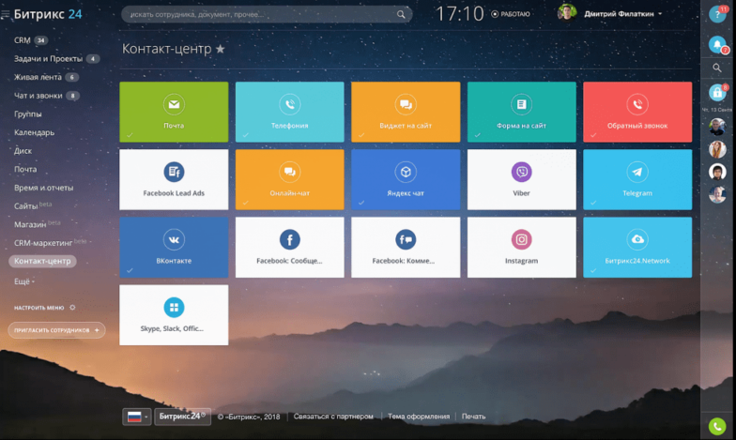736x440 pixels.
Task: Open Календарь in the left menu
Action: point(34,132)
